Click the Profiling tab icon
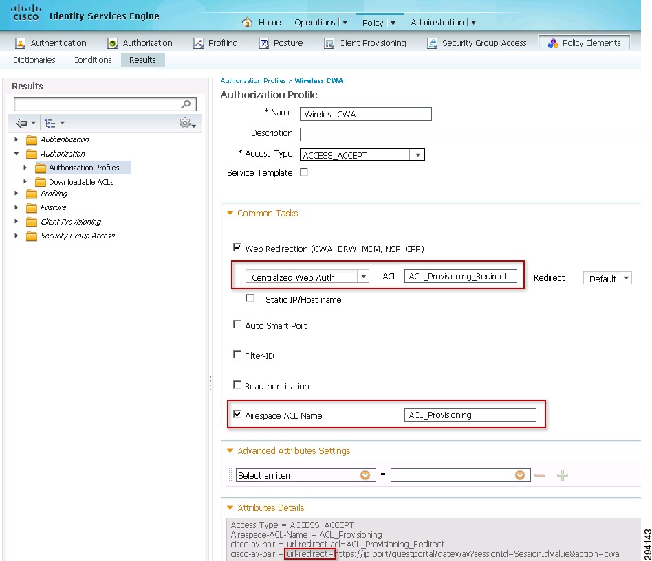This screenshot has height=561, width=652. [x=198, y=43]
